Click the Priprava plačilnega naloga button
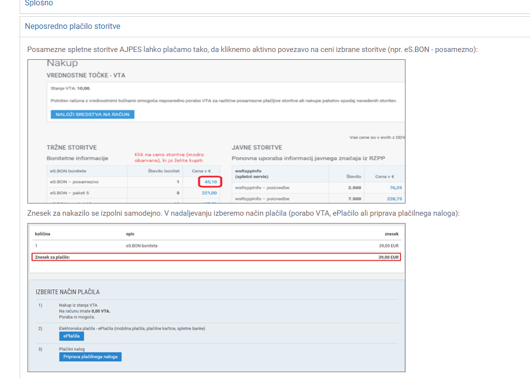 click(x=90, y=357)
